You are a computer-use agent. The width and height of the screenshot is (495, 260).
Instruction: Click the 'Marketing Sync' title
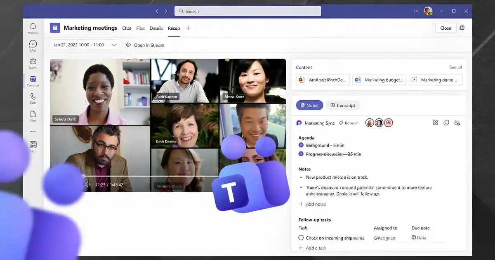[320, 123]
